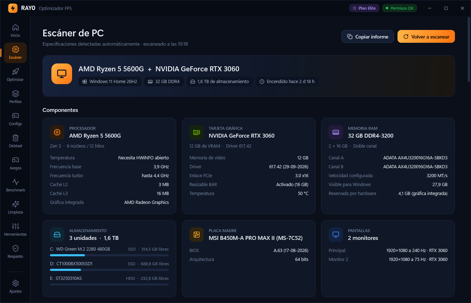Click the Plan Elite badge
Image resolution: width=471 pixels, height=303 pixels.
coord(364,8)
